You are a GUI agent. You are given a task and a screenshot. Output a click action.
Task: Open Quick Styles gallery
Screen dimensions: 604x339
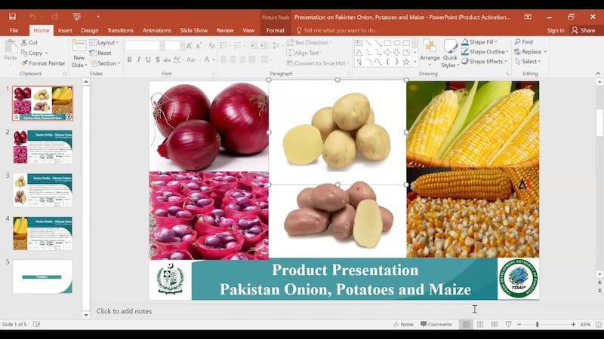pos(450,52)
